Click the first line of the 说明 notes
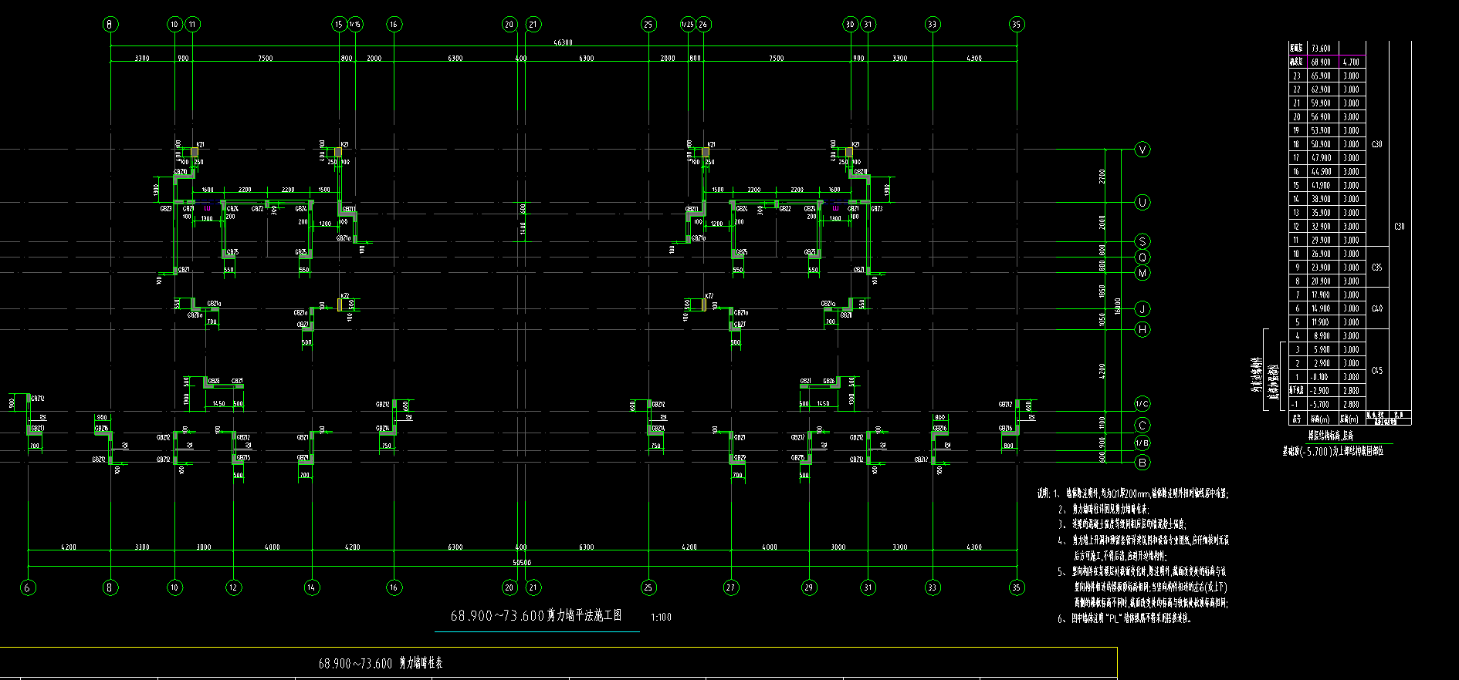This screenshot has width=1459, height=680. (x=1133, y=493)
